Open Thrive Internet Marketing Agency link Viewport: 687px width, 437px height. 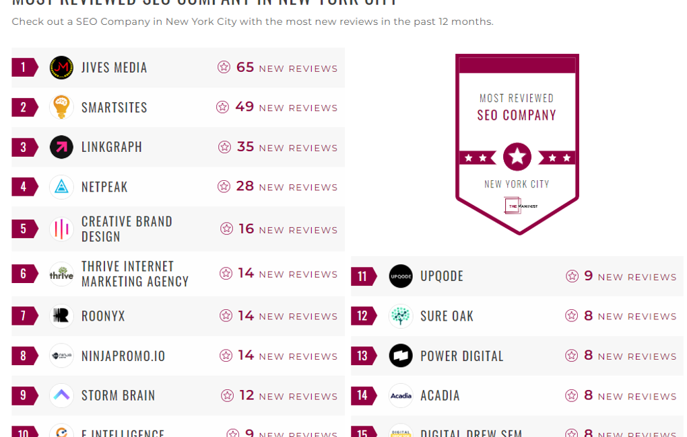pyautogui.click(x=135, y=274)
